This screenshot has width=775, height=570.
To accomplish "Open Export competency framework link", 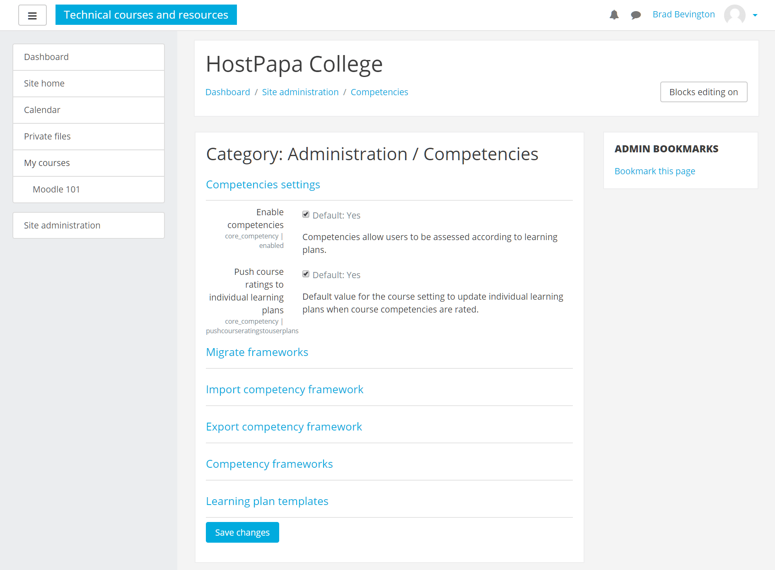I will tap(284, 427).
